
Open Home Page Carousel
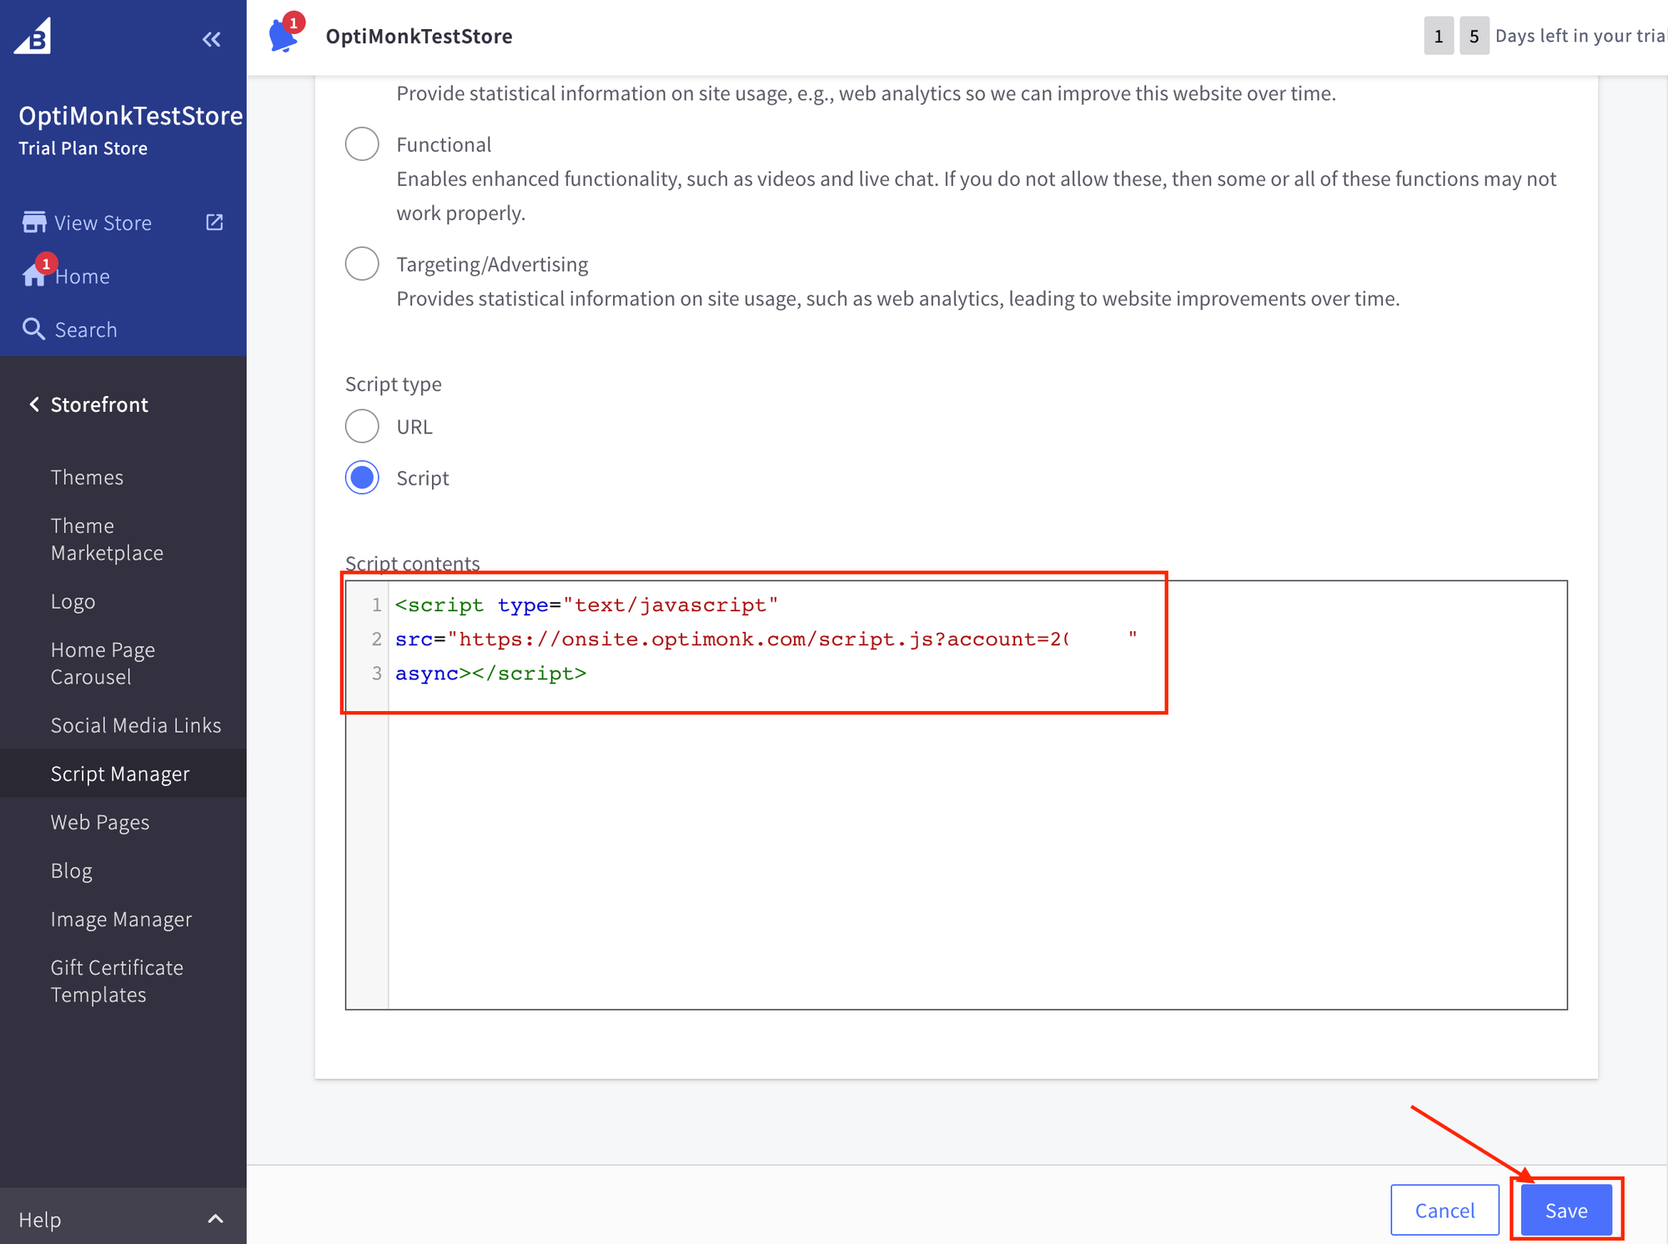pyautogui.click(x=103, y=663)
